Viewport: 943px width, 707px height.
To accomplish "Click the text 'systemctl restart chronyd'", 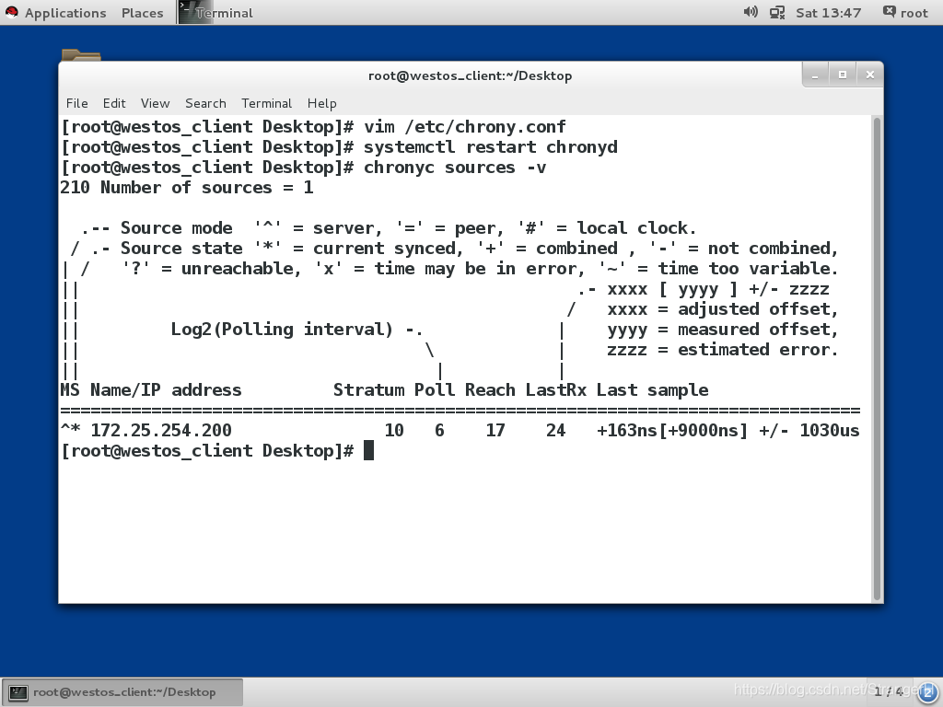I will [491, 147].
